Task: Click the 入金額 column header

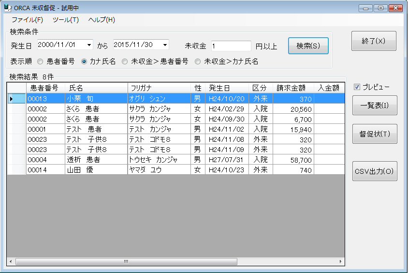Action: (329, 88)
